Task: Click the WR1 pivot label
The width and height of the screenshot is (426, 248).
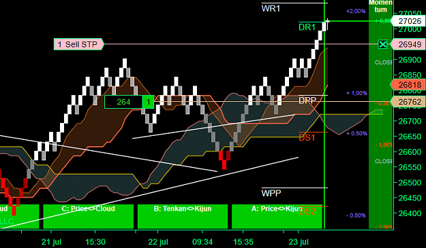Action: 271,9
